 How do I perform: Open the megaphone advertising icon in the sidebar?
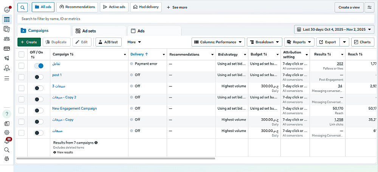point(6,58)
